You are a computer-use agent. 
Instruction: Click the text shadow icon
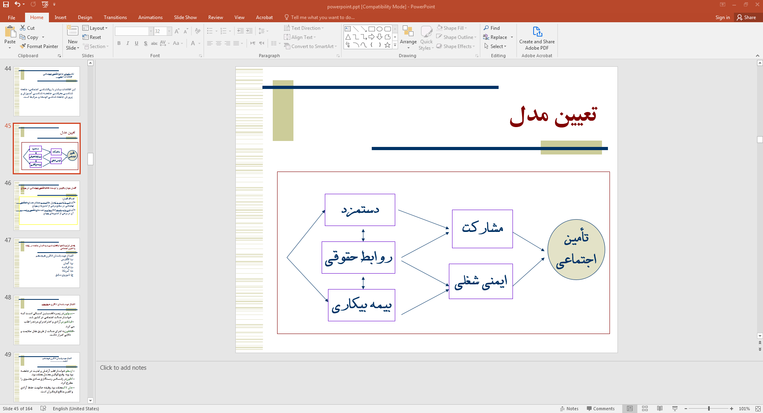click(x=146, y=43)
